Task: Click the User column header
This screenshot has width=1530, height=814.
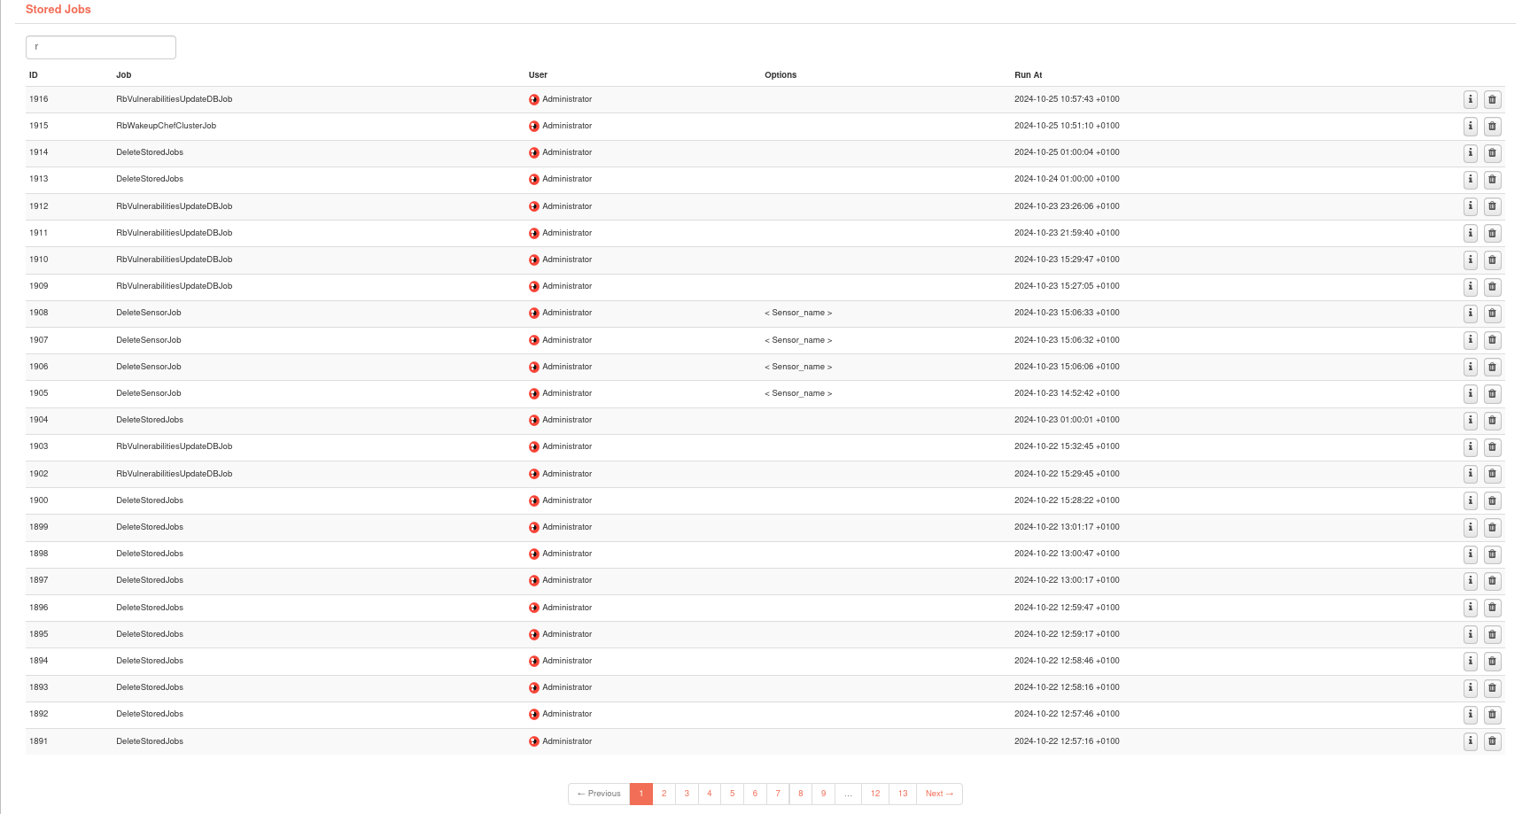Action: point(539,75)
